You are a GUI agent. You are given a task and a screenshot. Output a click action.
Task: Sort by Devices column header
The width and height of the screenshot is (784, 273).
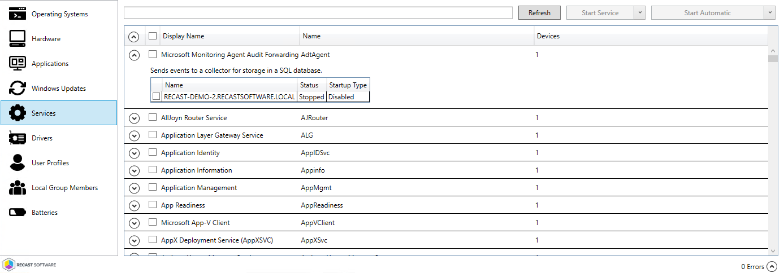[x=548, y=36]
